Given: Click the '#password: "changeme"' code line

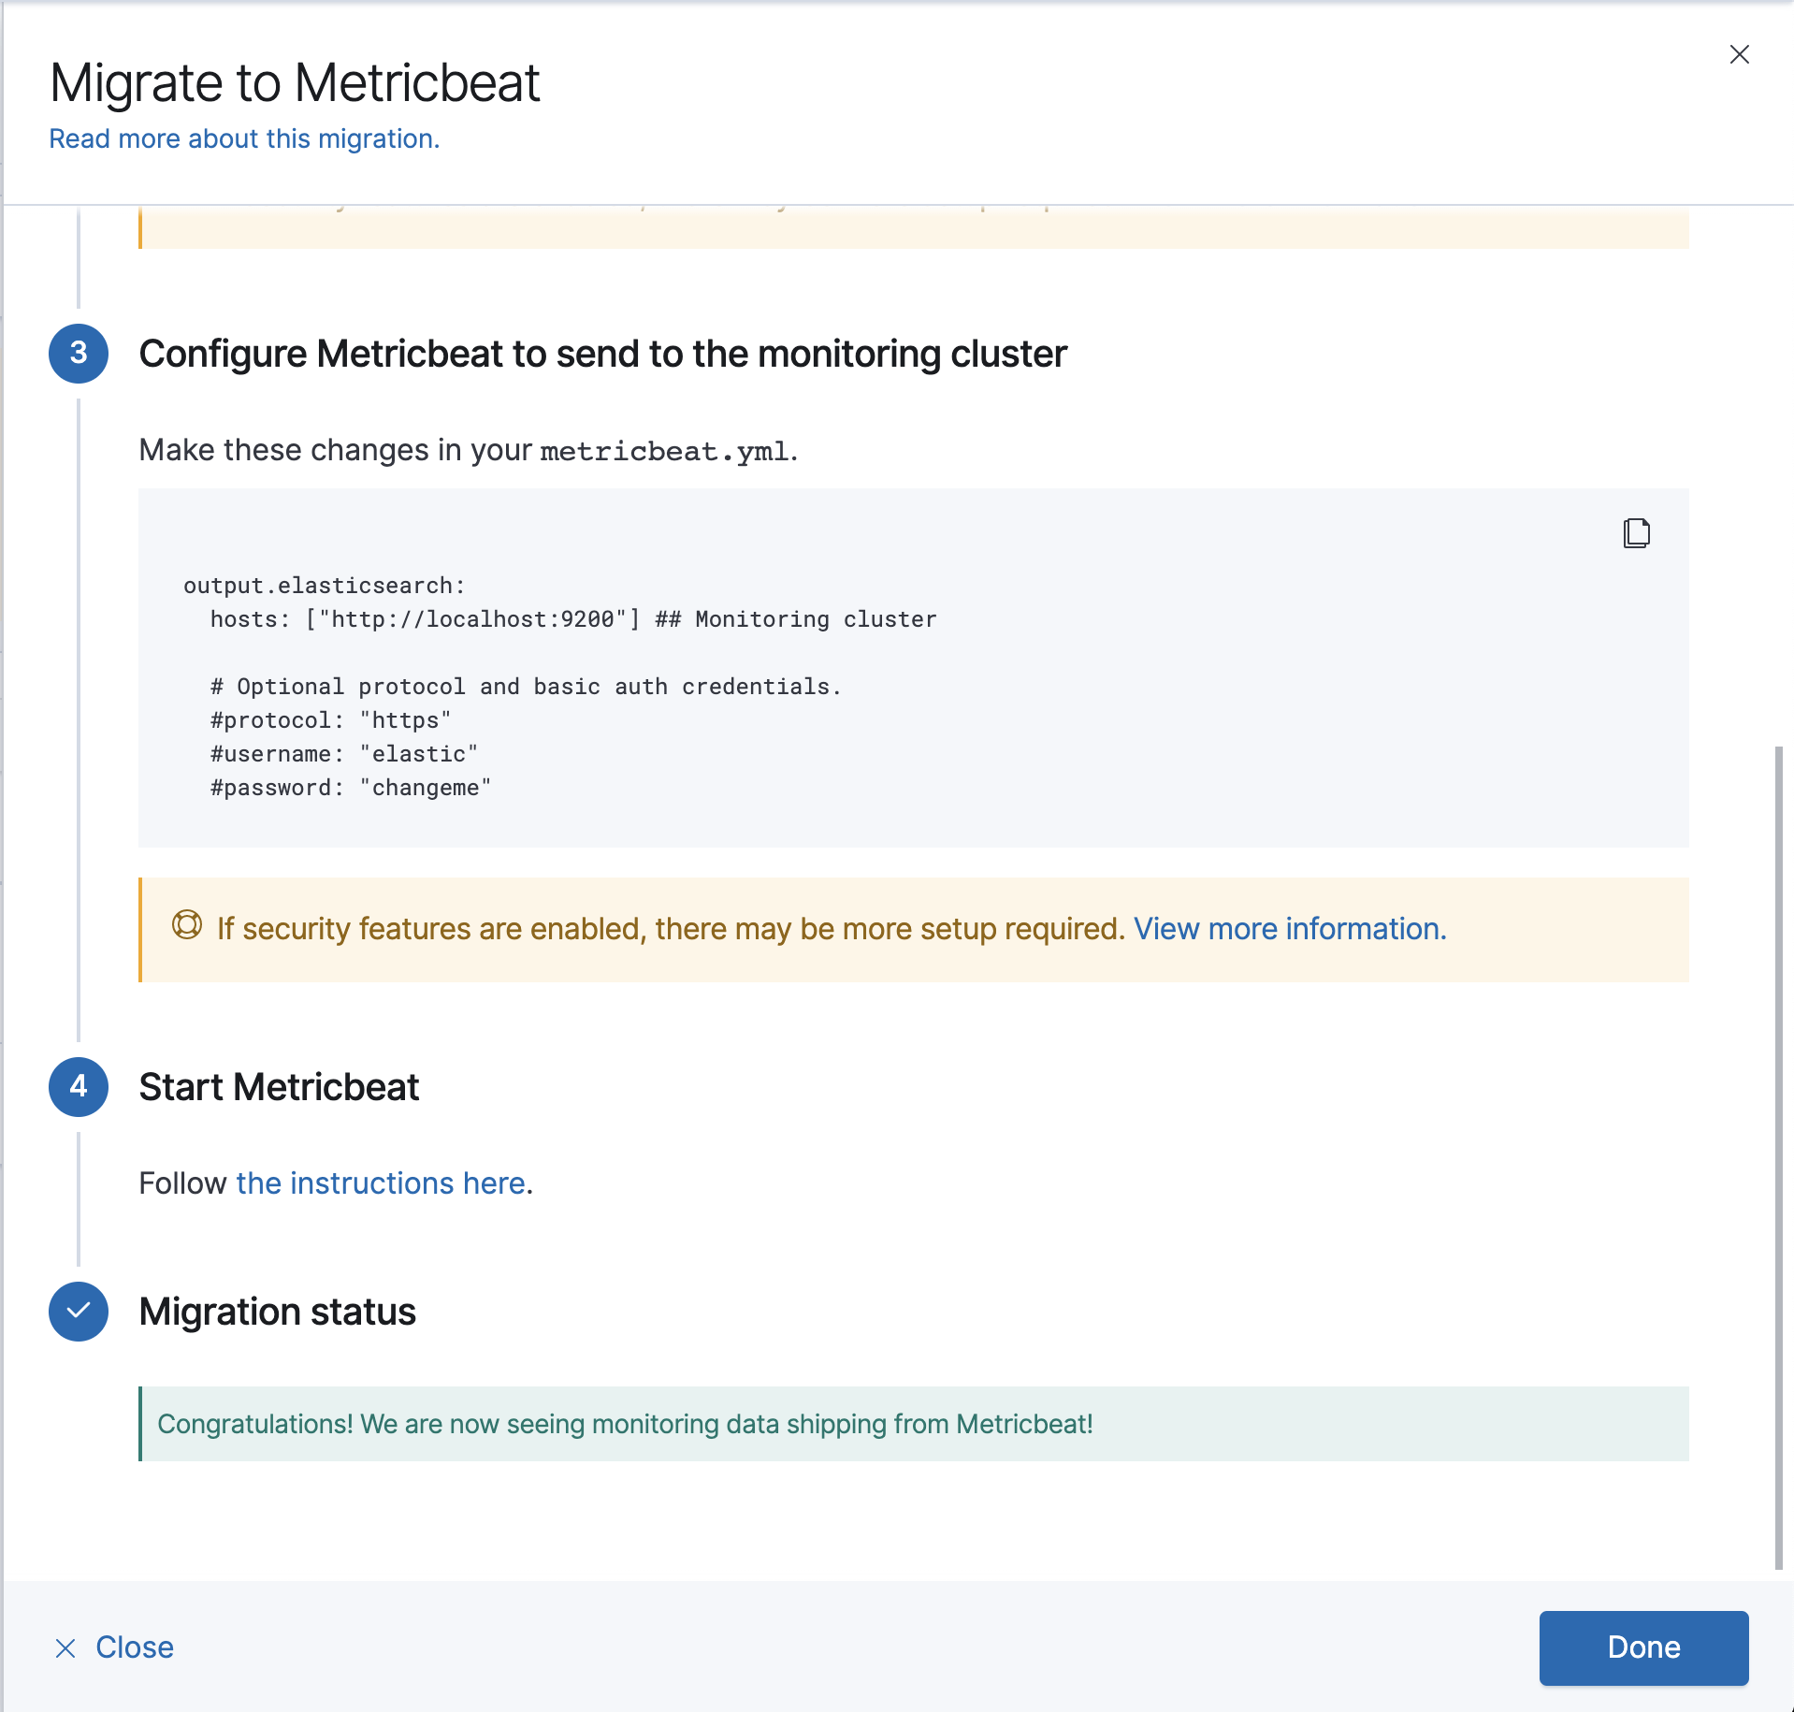Looking at the screenshot, I should coord(351,788).
